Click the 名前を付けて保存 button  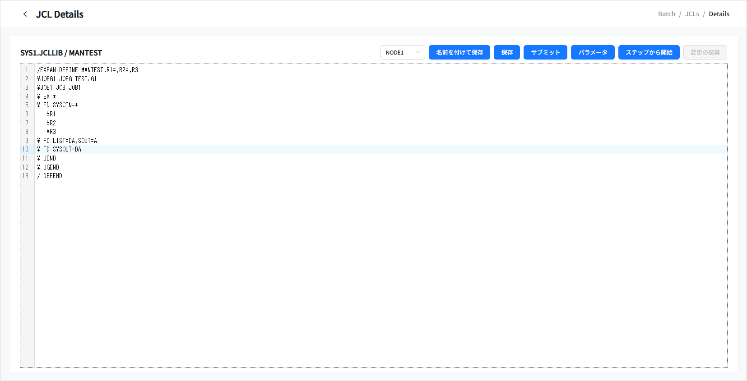(x=459, y=52)
